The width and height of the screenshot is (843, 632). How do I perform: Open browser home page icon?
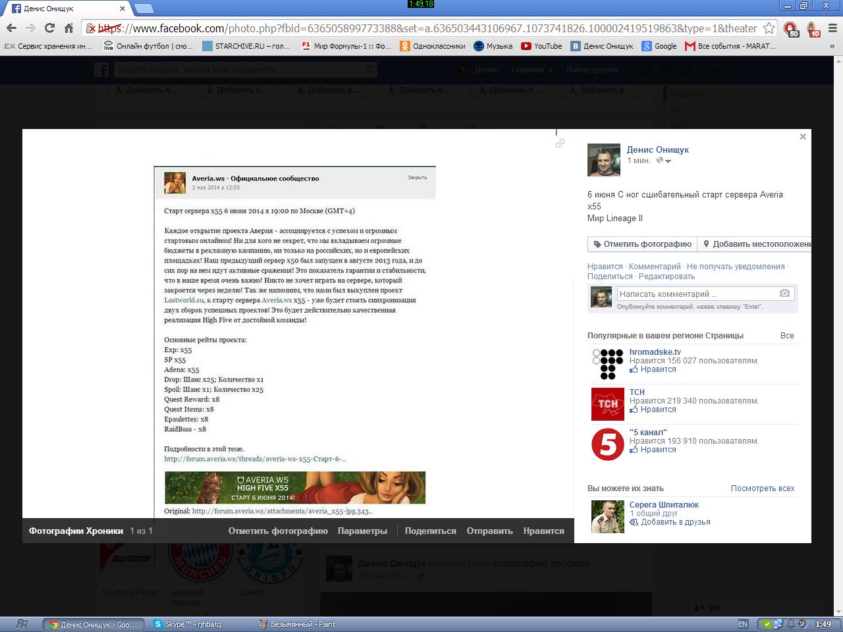[x=68, y=28]
